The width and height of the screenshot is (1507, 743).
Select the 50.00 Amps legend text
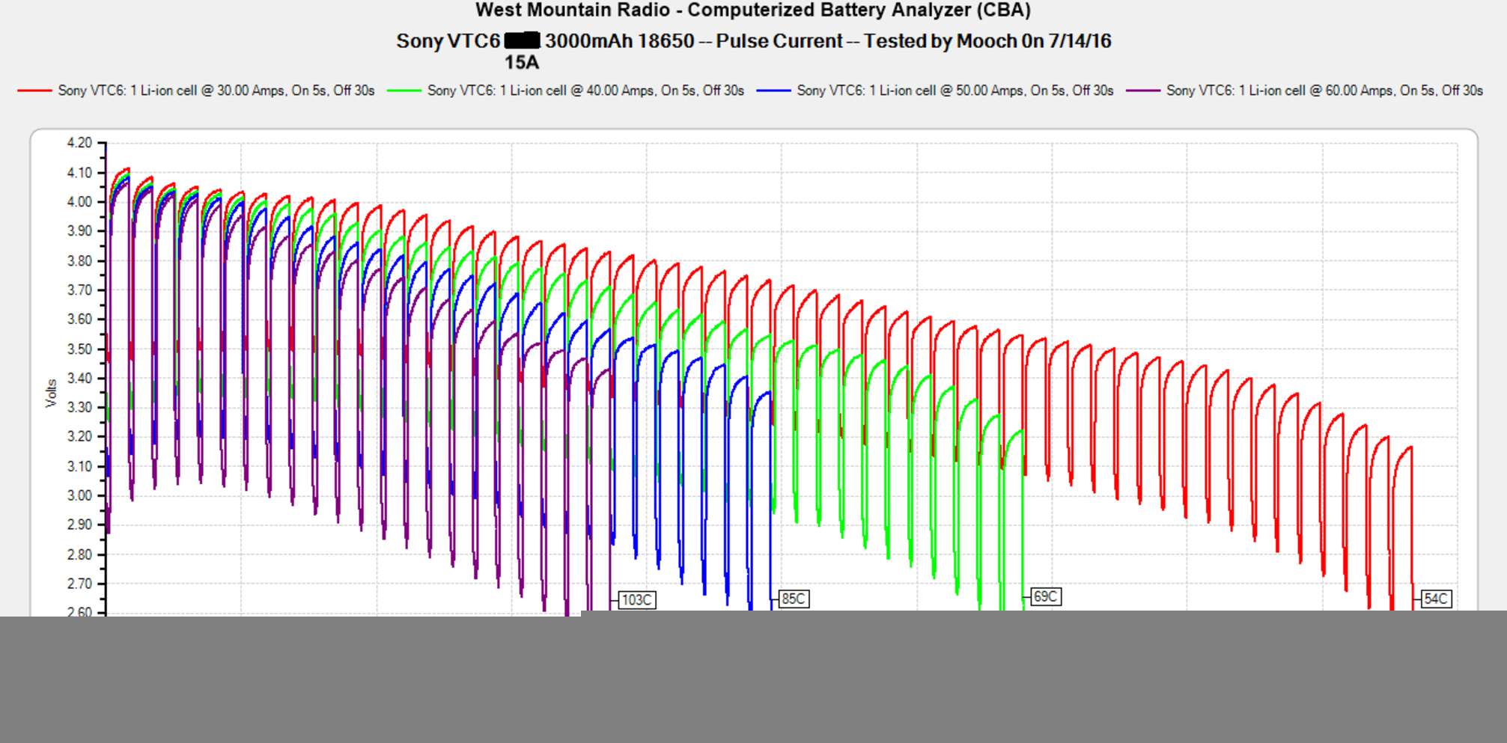[955, 91]
